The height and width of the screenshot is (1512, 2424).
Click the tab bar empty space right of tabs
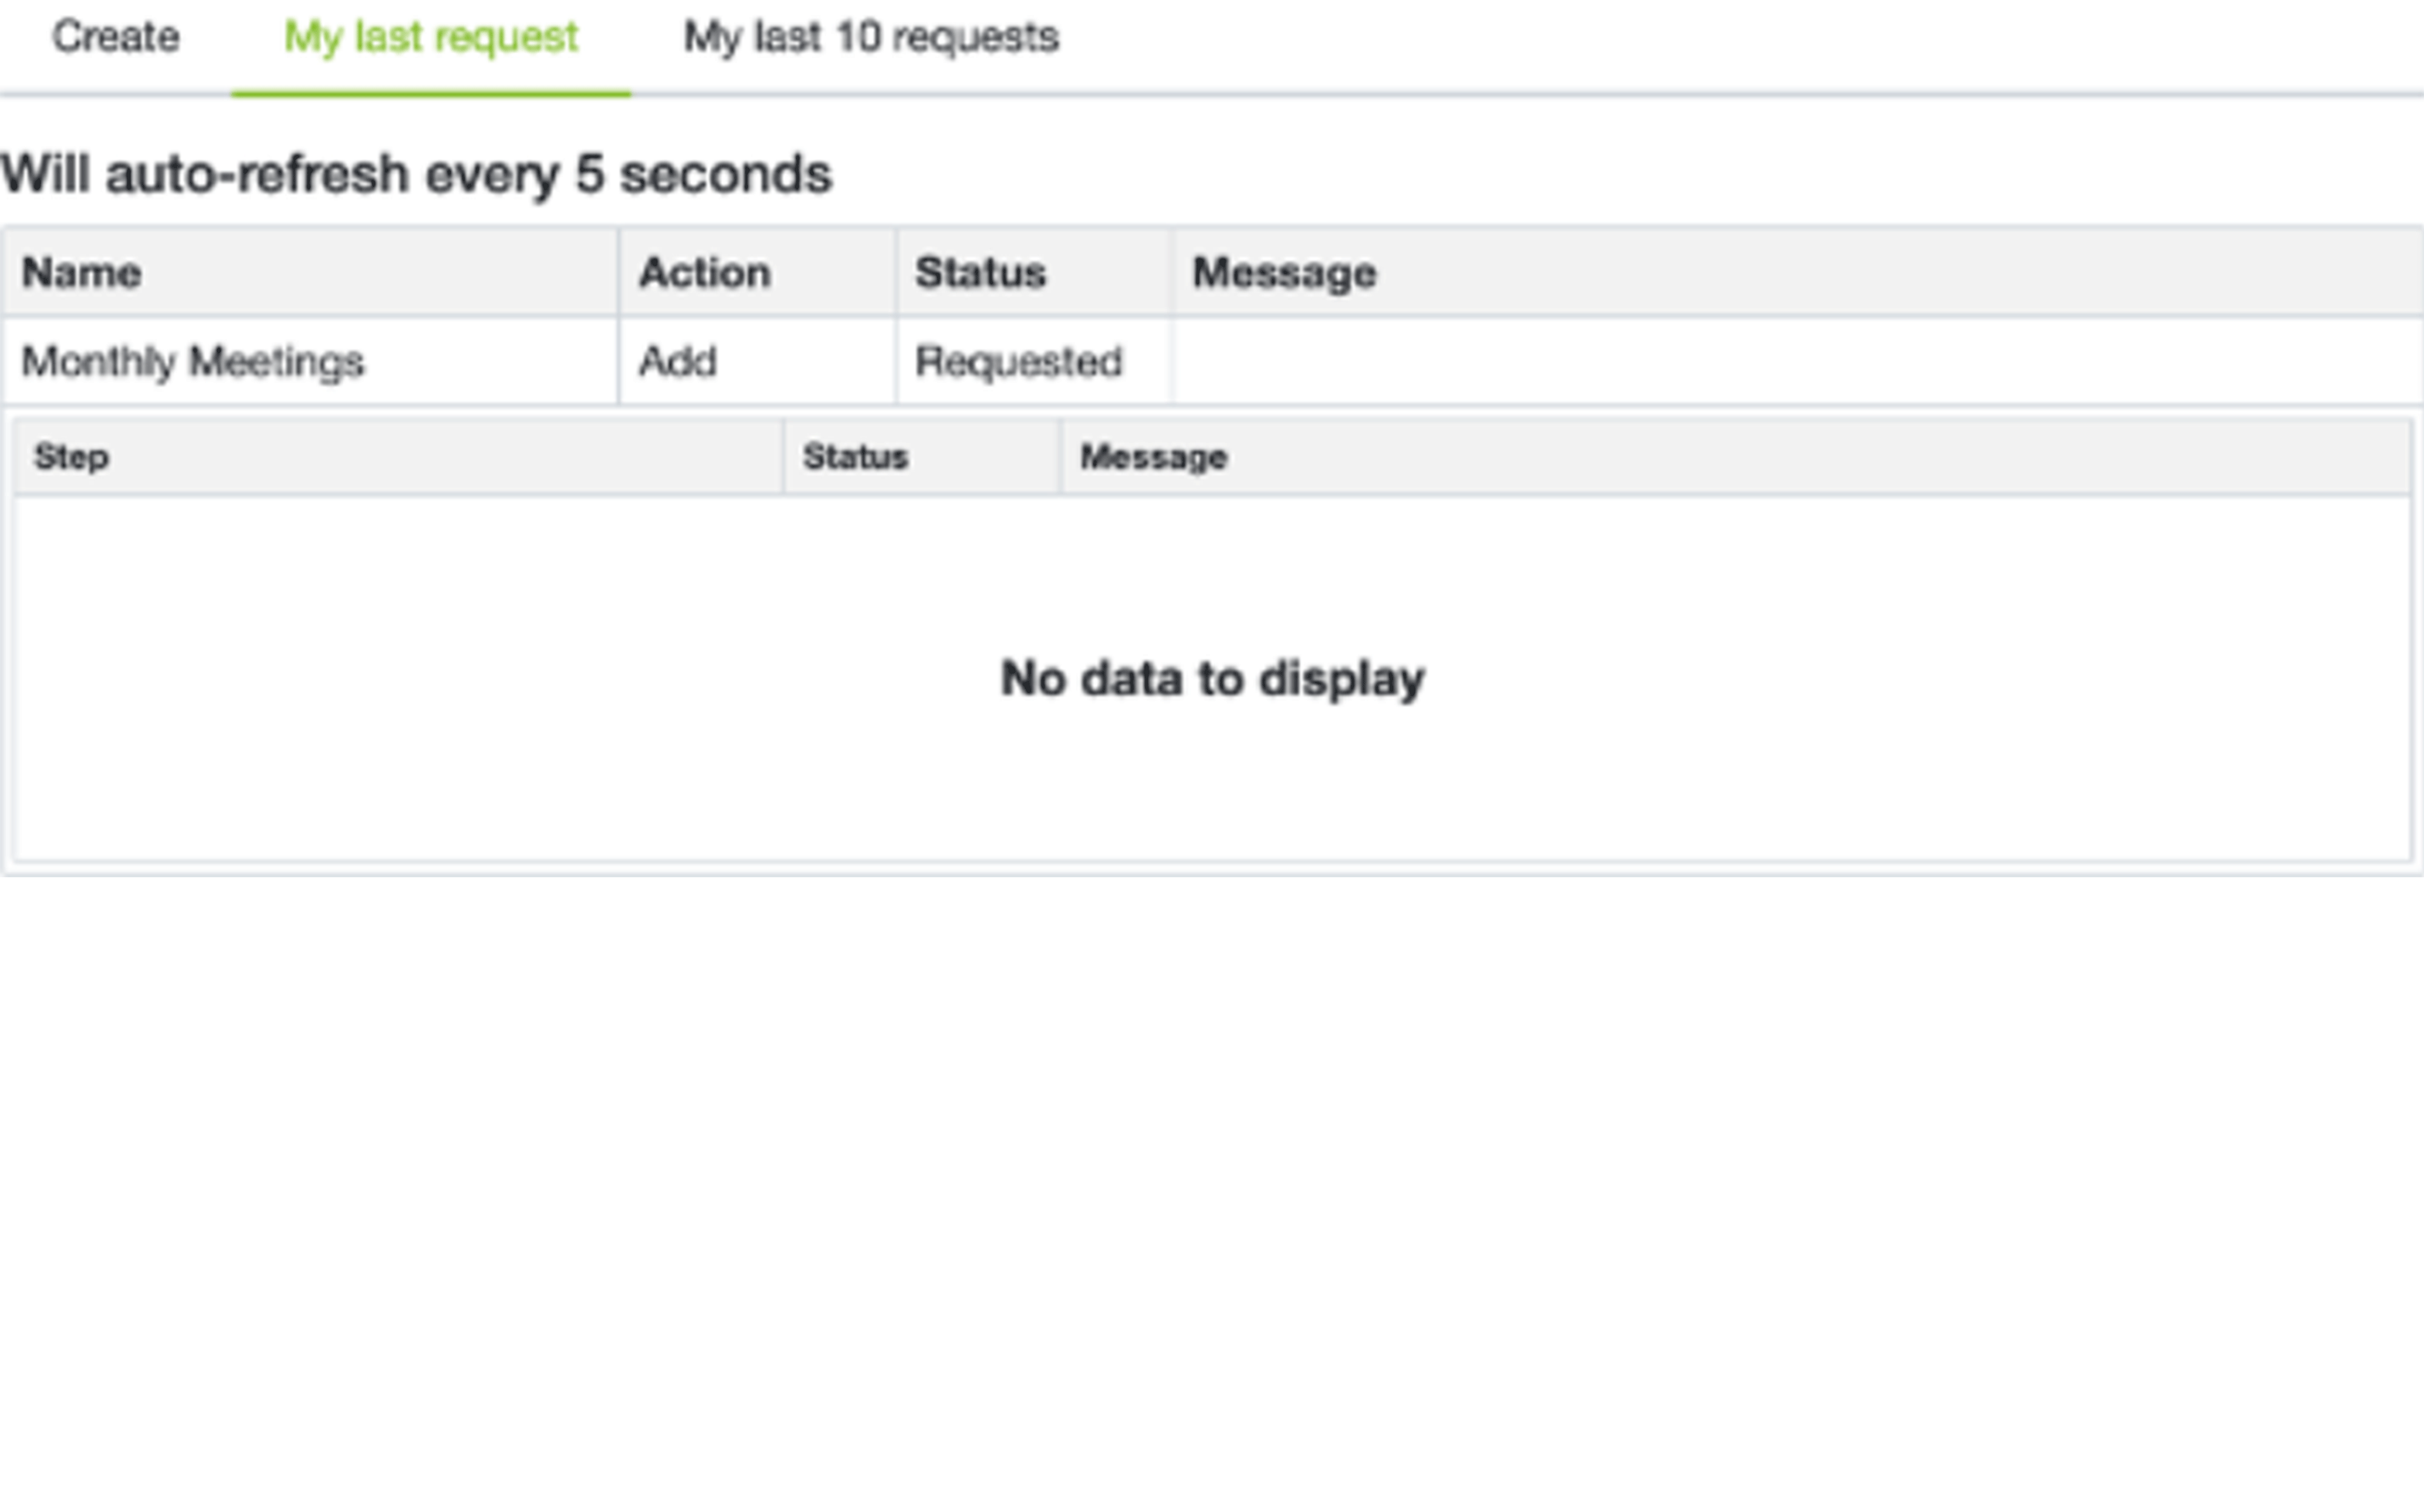(x=1700, y=40)
